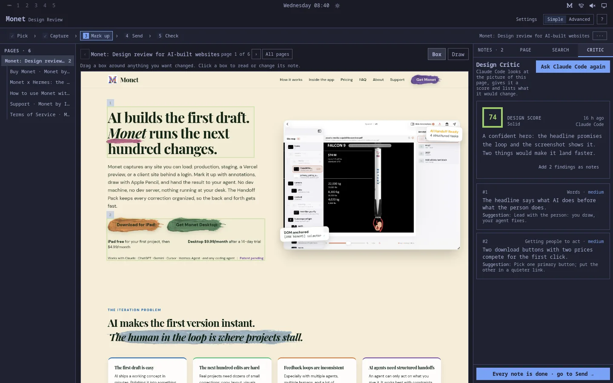Open Settings in the header
Viewport: 613px width, 383px height.
pyautogui.click(x=527, y=19)
